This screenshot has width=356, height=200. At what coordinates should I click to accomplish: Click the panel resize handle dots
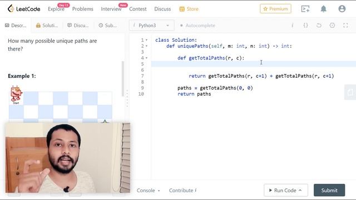[x=127, y=98]
